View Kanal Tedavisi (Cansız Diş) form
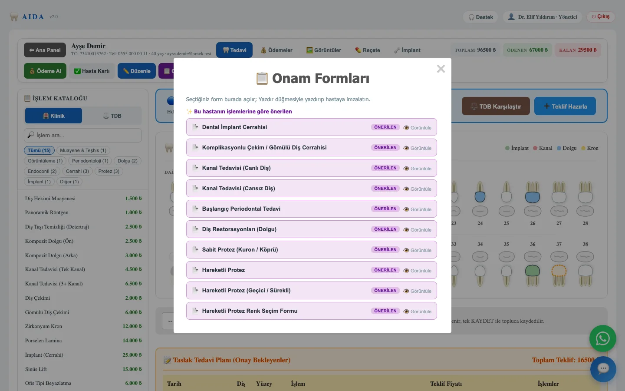Image resolution: width=625 pixels, height=391 pixels. (418, 189)
